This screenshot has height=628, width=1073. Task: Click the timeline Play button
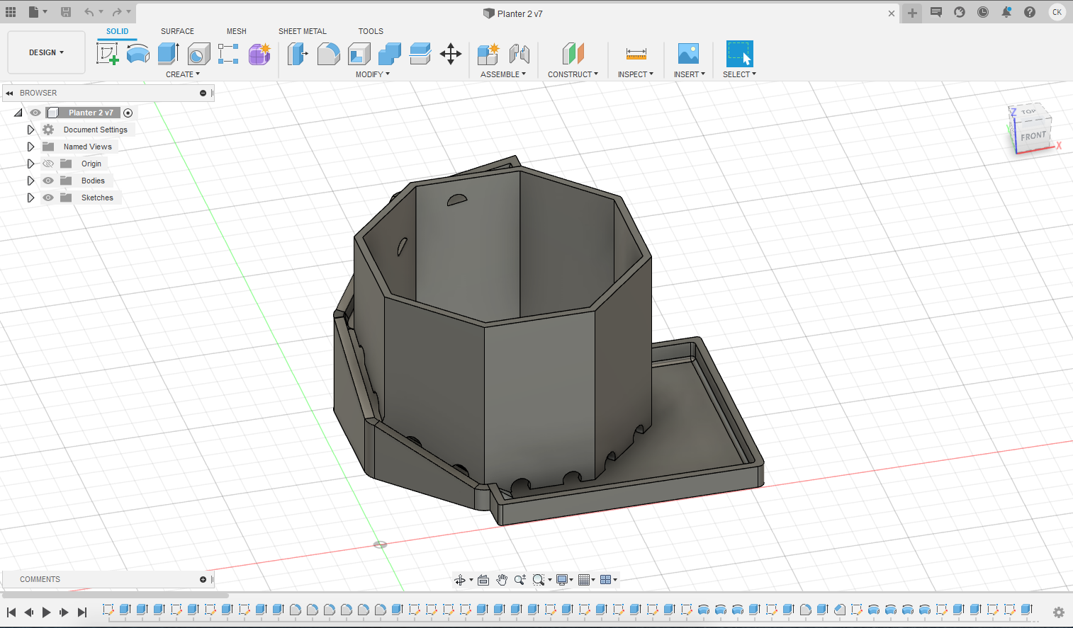46,612
